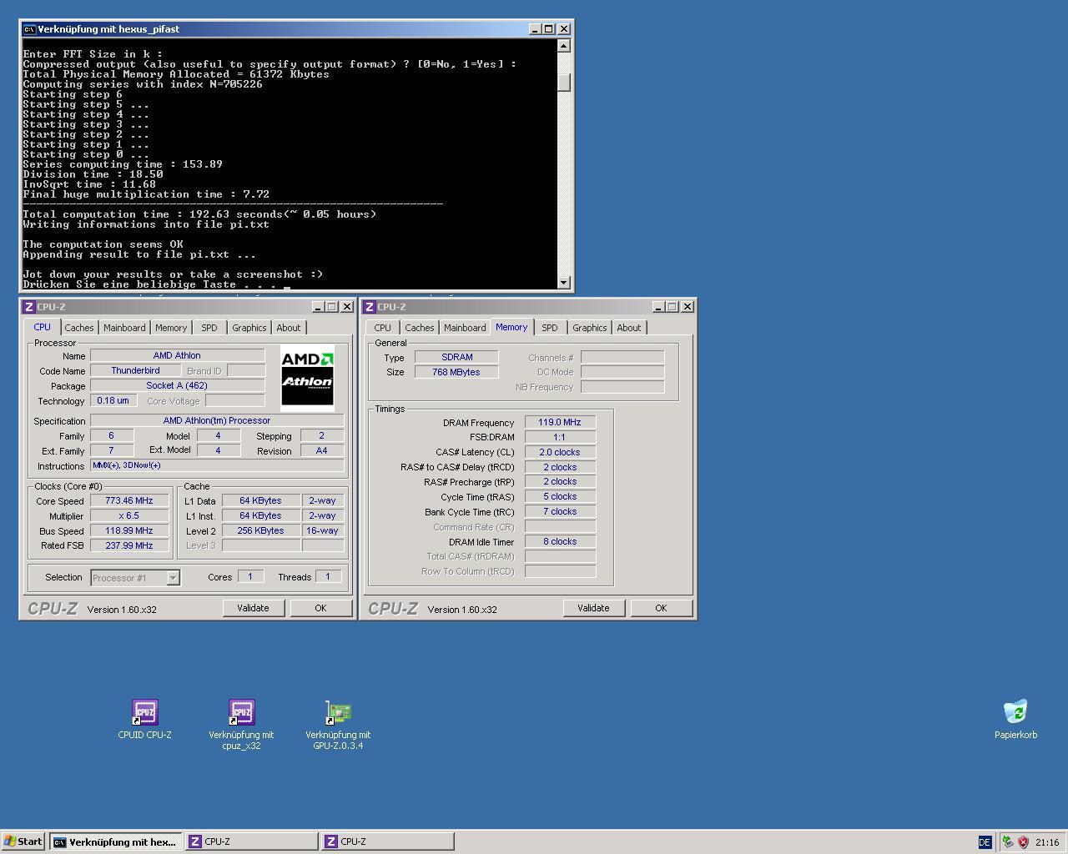Click the CPU-Z Memory window's title icon
This screenshot has height=854, width=1068.
tap(369, 307)
